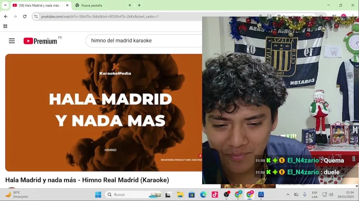Open the blue app icon beside Chrome on taskbar
The image size is (359, 201).
click(261, 195)
